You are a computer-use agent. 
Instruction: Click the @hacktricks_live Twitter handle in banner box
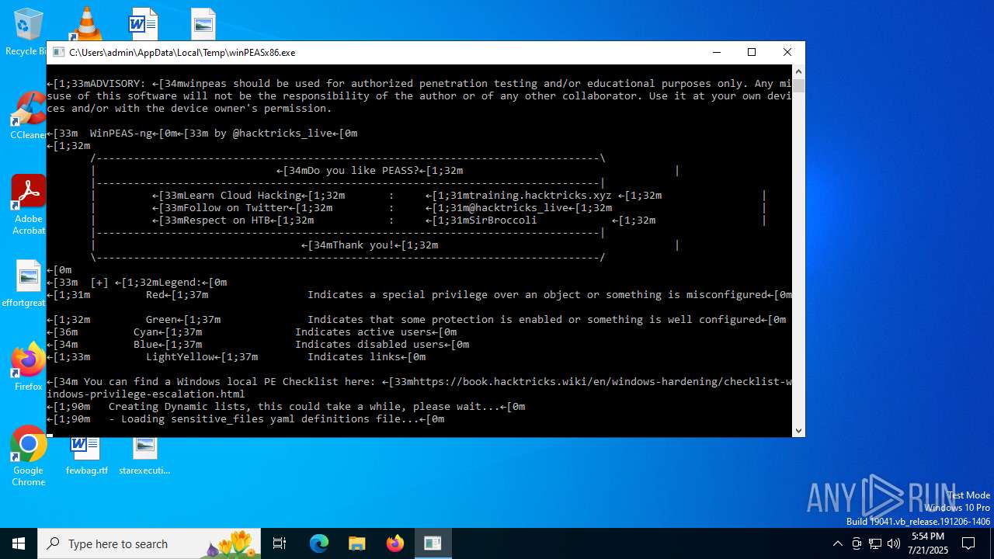520,208
